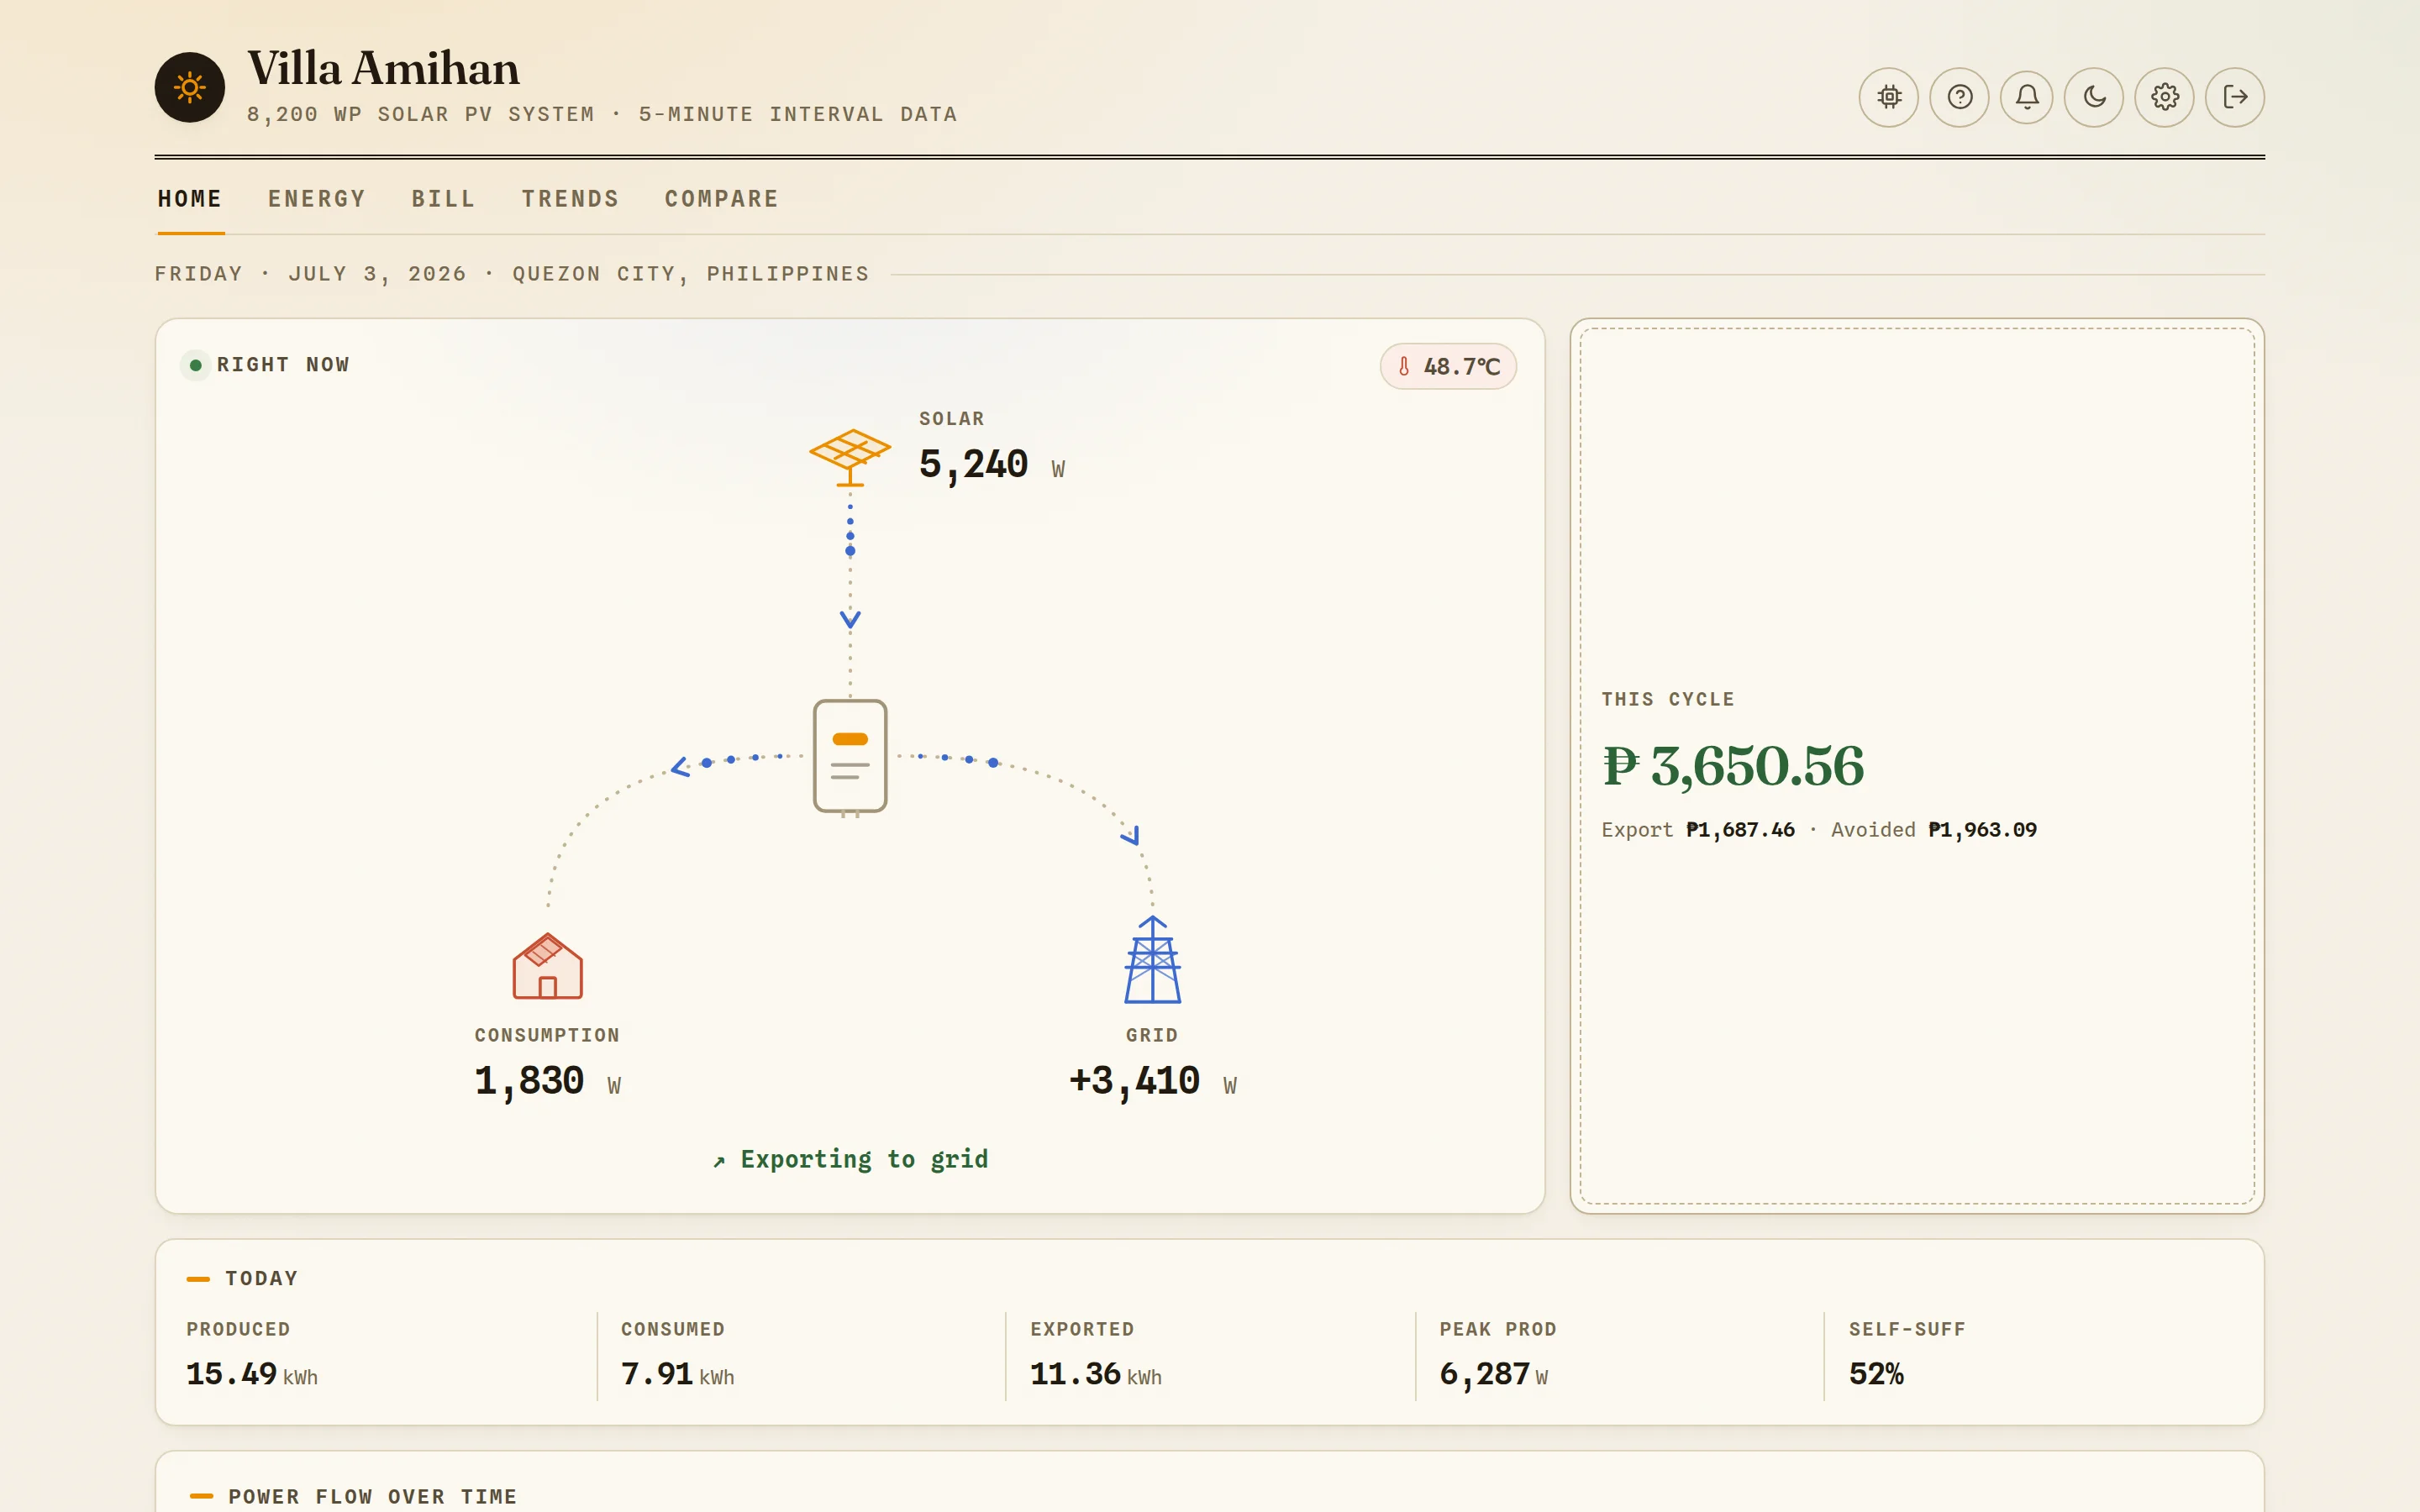The width and height of the screenshot is (2420, 1512).
Task: Switch to the ENERGY tab
Action: (x=317, y=199)
